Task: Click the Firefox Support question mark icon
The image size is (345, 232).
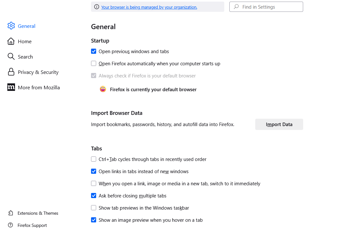Action: coord(11,225)
